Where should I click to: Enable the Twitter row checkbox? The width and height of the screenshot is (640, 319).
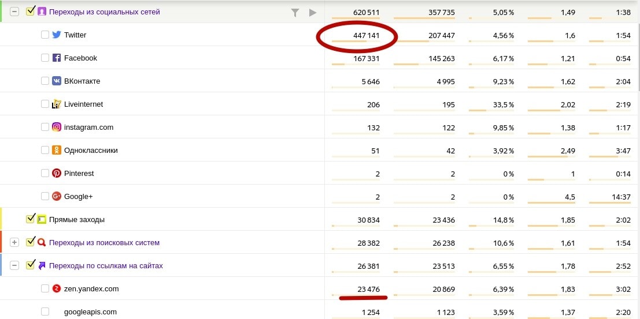[45, 35]
